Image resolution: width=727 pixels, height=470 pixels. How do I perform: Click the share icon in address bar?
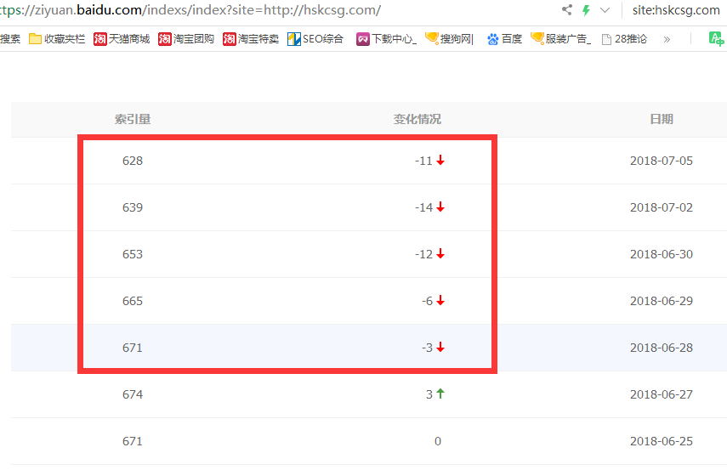coord(567,10)
